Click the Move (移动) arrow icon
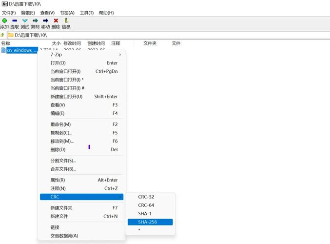Screen dimensions: 330x244 point(45,20)
